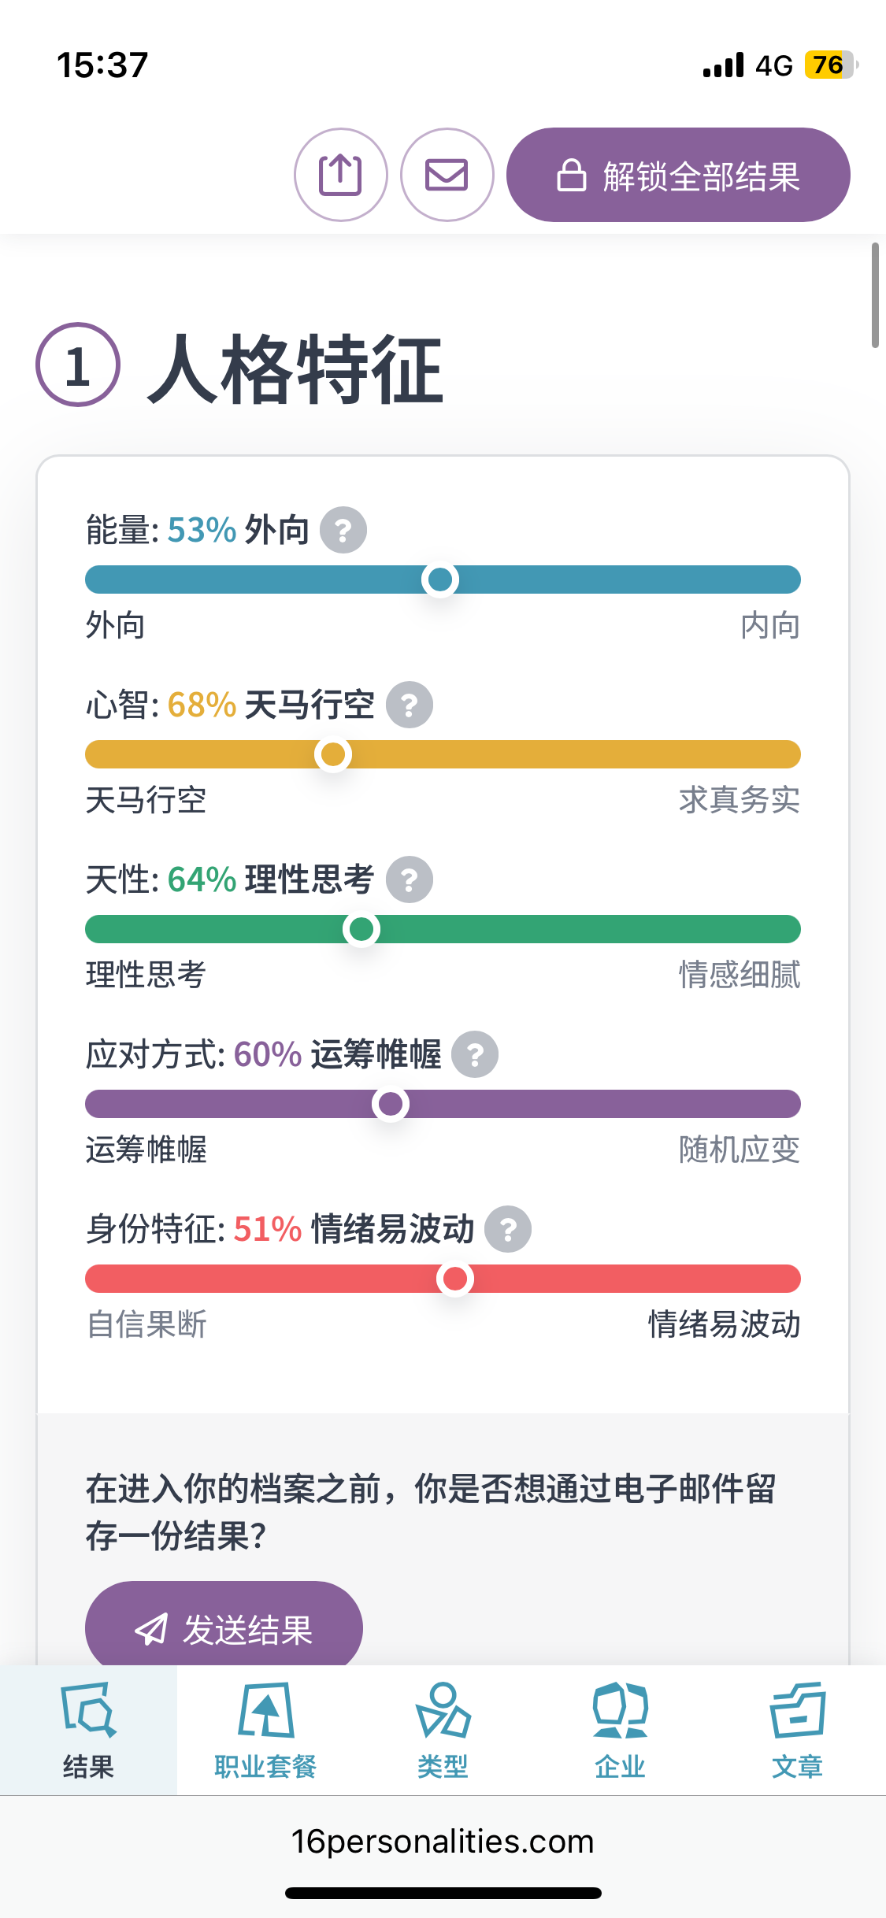Open help icon next to 天性 理性思考
The height and width of the screenshot is (1918, 886).
[409, 879]
